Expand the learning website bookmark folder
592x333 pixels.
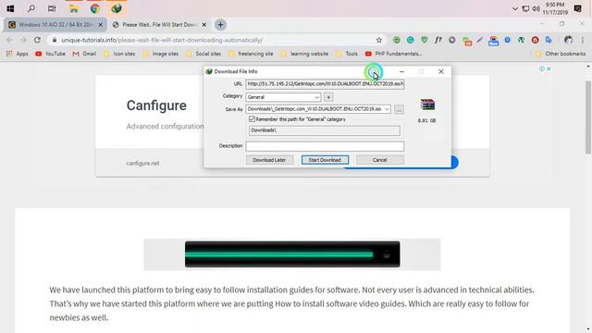[305, 54]
